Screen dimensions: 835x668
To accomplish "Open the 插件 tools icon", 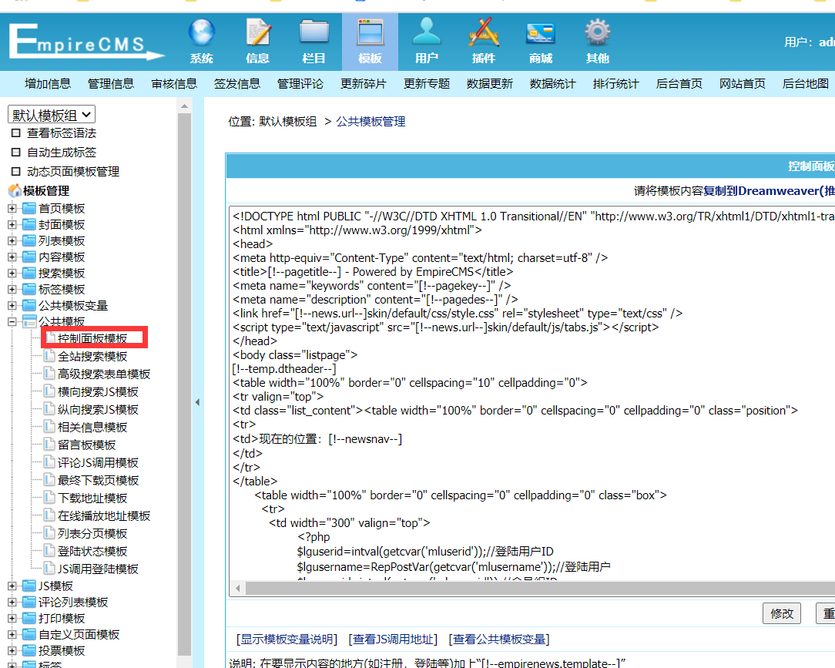I will pyautogui.click(x=484, y=32).
